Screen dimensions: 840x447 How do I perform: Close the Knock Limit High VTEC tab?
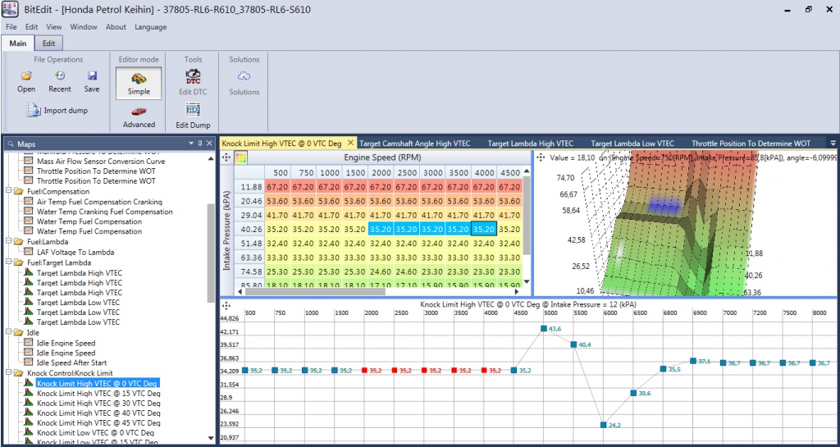point(350,143)
